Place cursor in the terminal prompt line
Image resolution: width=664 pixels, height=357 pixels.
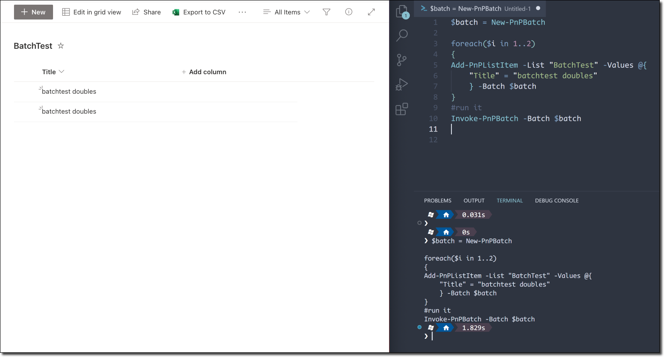[x=432, y=336]
